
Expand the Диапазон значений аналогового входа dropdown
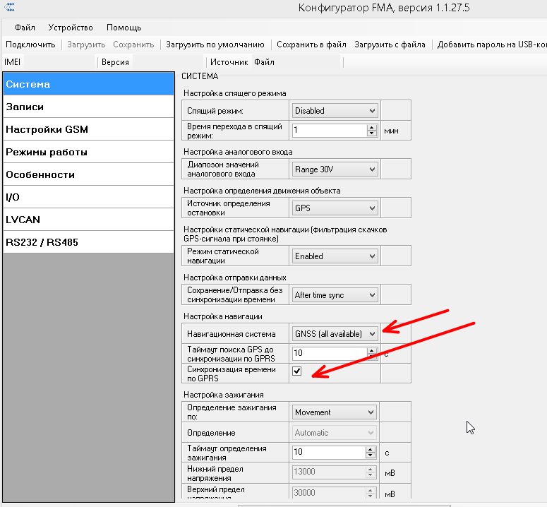pyautogui.click(x=335, y=169)
